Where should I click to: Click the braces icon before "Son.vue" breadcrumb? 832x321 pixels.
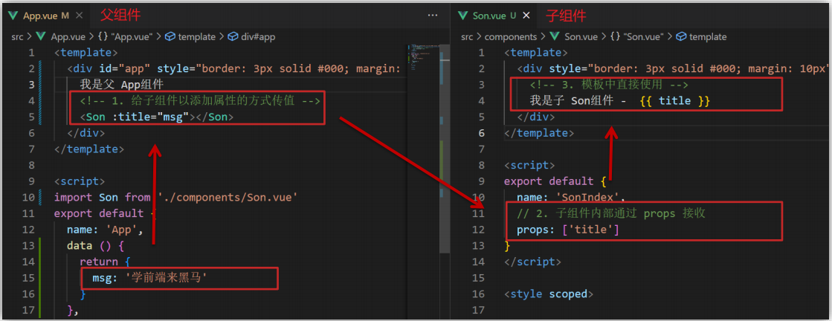615,36
